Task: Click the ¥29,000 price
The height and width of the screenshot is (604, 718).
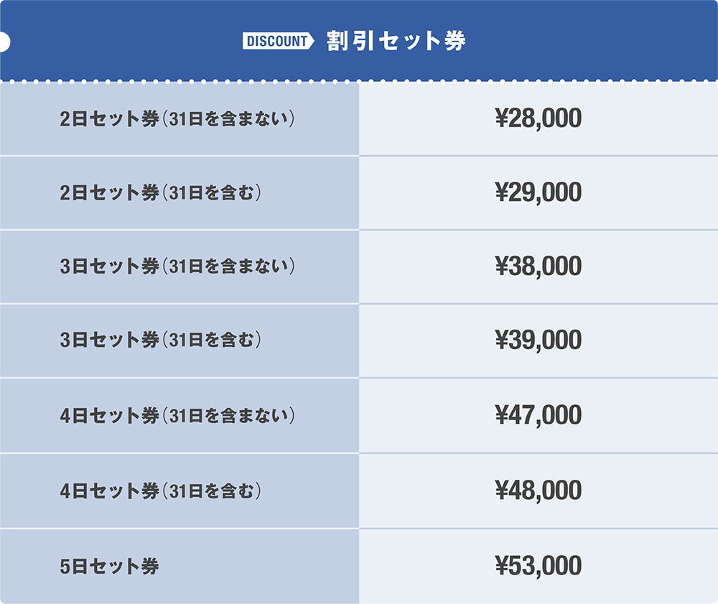Action: point(538,193)
